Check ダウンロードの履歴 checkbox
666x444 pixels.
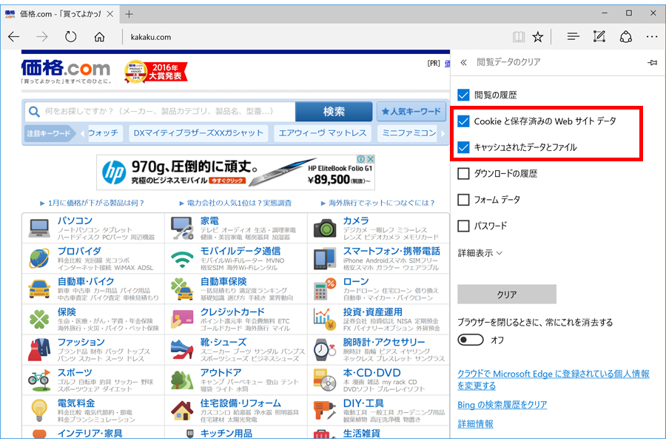(x=463, y=173)
